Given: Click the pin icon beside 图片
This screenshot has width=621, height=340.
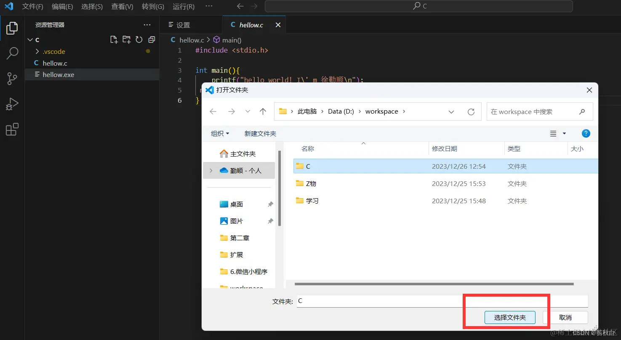Looking at the screenshot, I should 270,221.
